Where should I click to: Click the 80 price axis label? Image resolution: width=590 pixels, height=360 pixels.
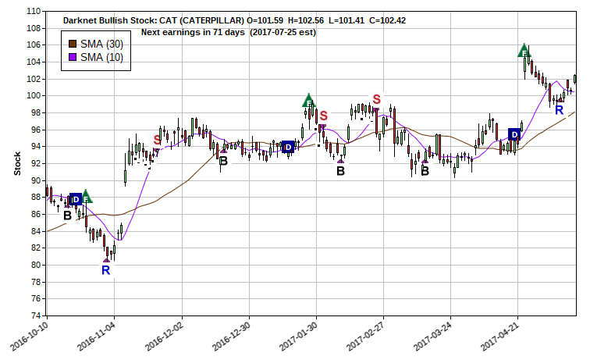click(36, 265)
